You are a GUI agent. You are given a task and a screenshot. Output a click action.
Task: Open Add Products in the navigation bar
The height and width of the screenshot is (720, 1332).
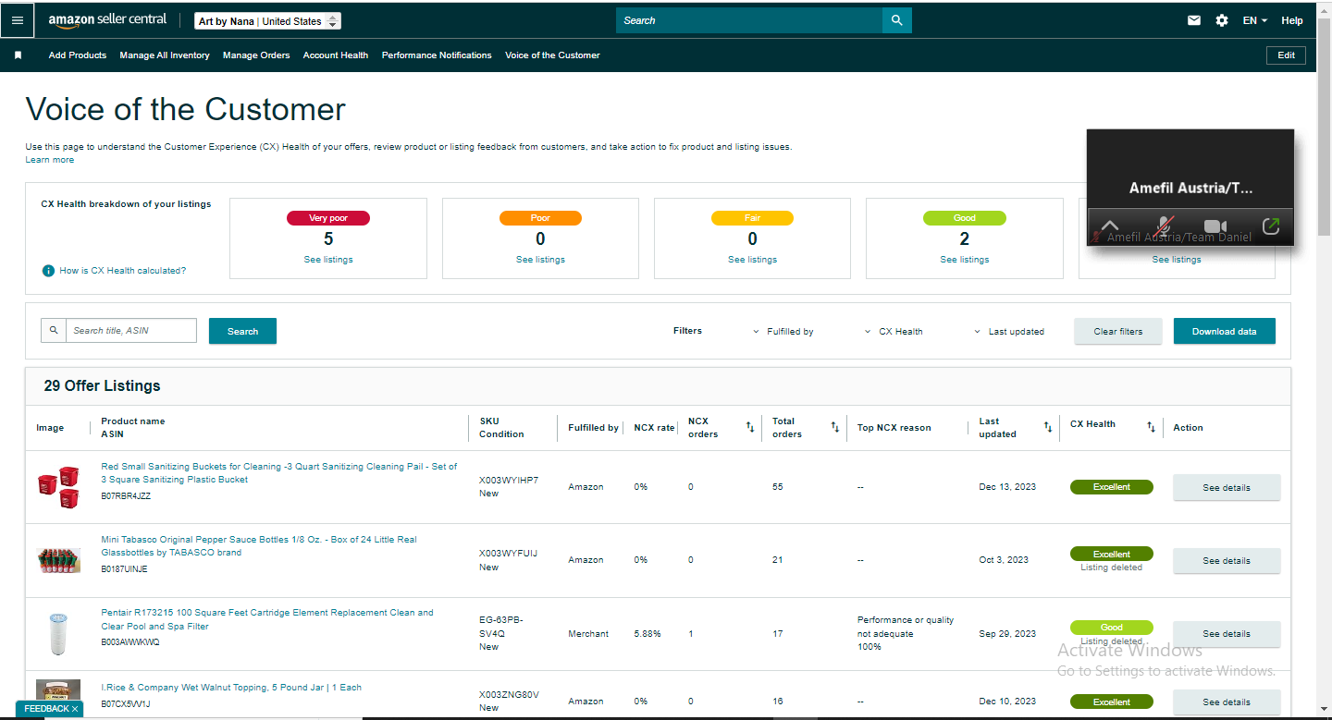[x=78, y=55]
